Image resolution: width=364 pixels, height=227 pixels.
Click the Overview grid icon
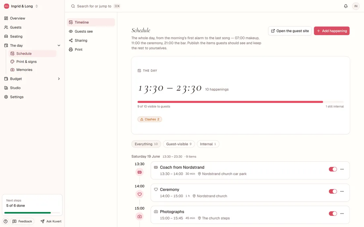click(x=6, y=18)
